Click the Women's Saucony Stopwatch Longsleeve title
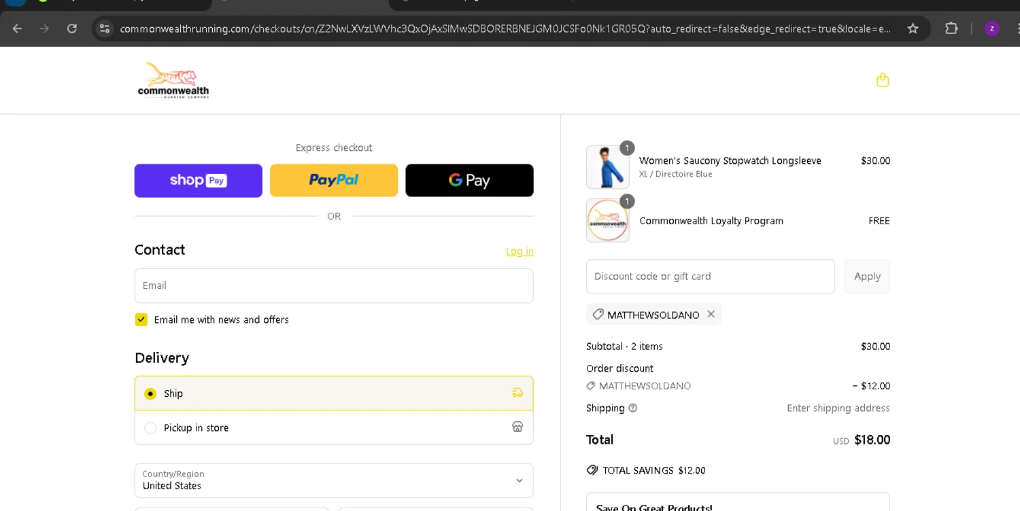This screenshot has height=511, width=1020. (x=730, y=160)
